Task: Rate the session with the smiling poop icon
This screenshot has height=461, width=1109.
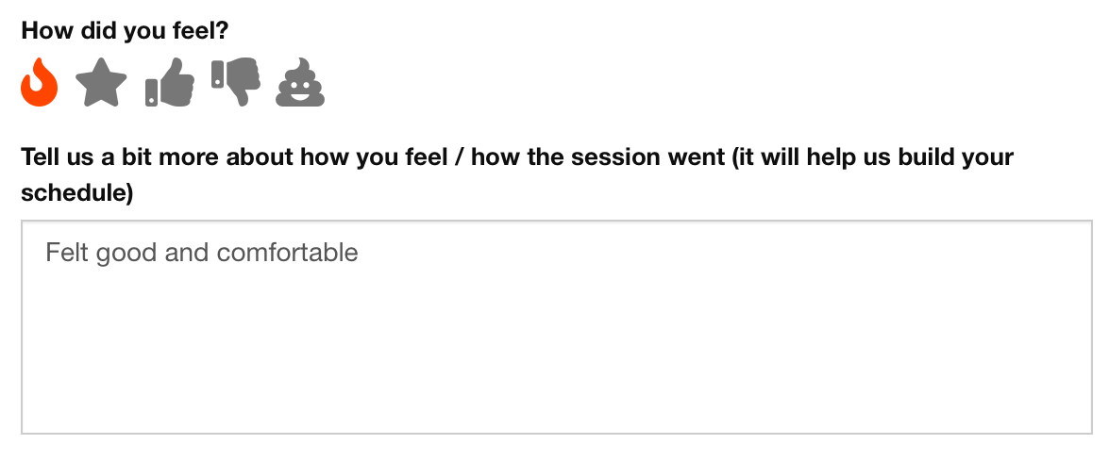Action: 300,82
